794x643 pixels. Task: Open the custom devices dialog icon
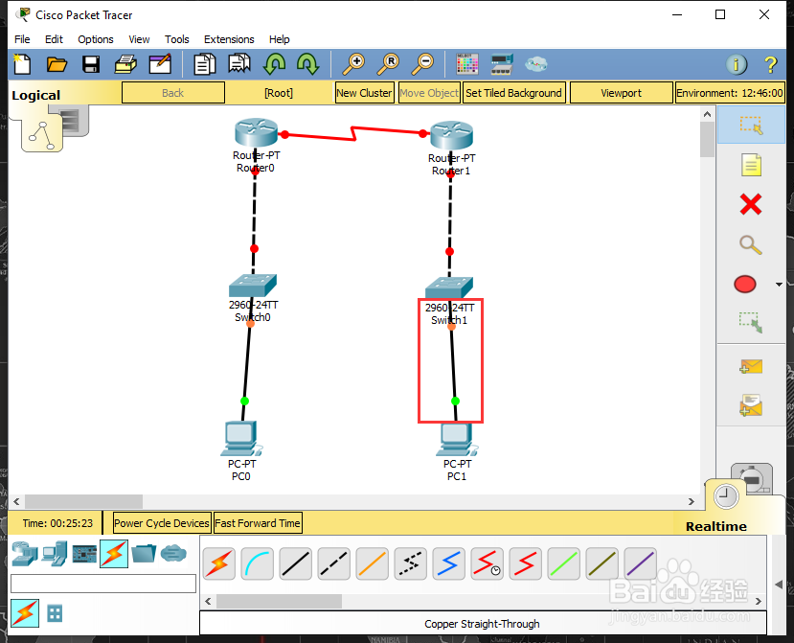(502, 64)
